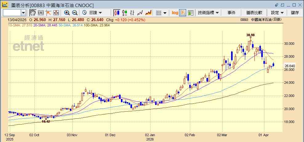Click the chart analysis window icon
Image resolution: width=304 pixels, height=142 pixels.
tap(5, 5)
